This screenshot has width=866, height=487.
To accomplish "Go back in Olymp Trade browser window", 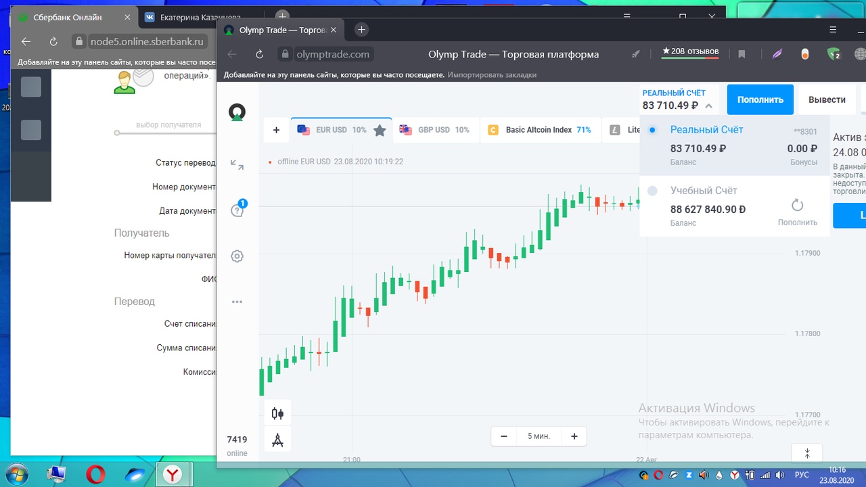I will [232, 55].
